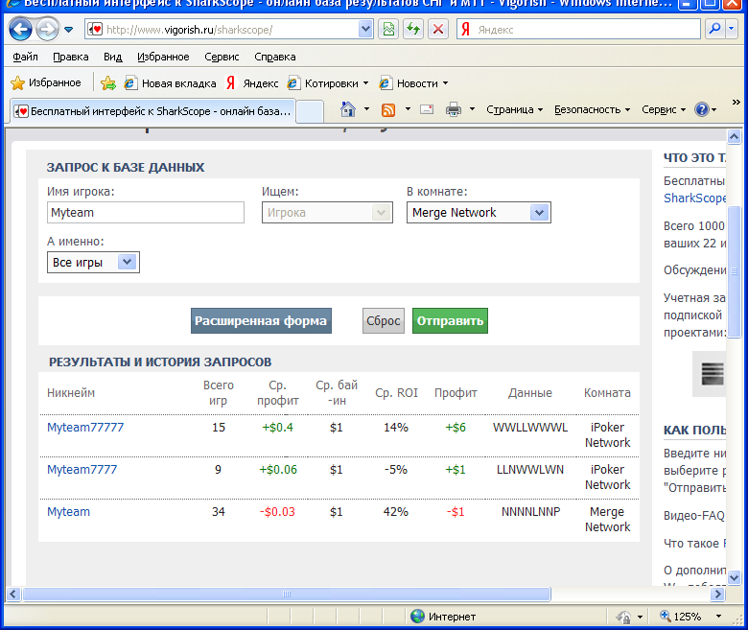
Task: Click the horizontal scrollbar thumb
Action: click(x=287, y=594)
